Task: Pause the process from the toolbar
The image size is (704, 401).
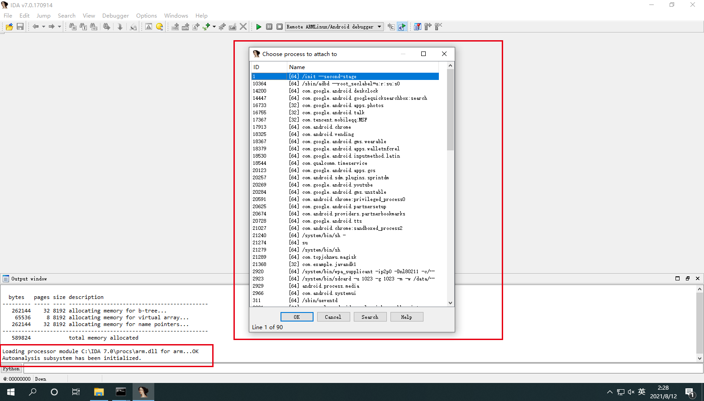Action: (x=269, y=27)
